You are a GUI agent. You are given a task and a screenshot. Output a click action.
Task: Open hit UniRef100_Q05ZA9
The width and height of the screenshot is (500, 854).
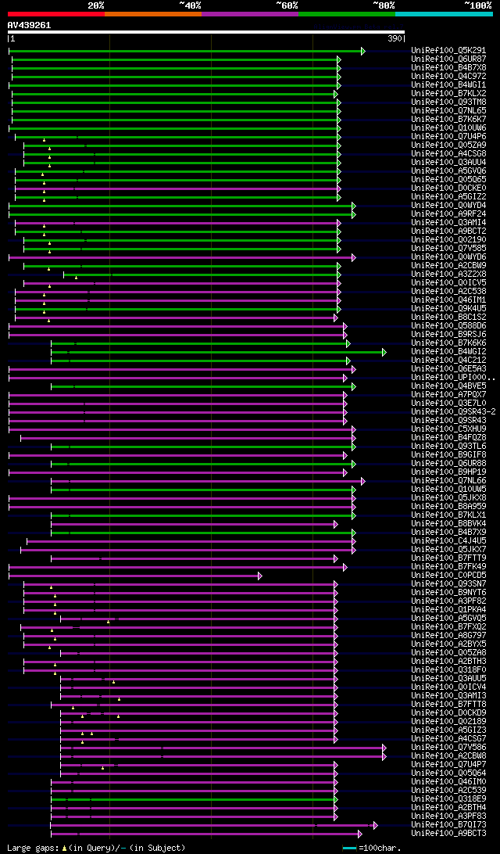point(449,145)
